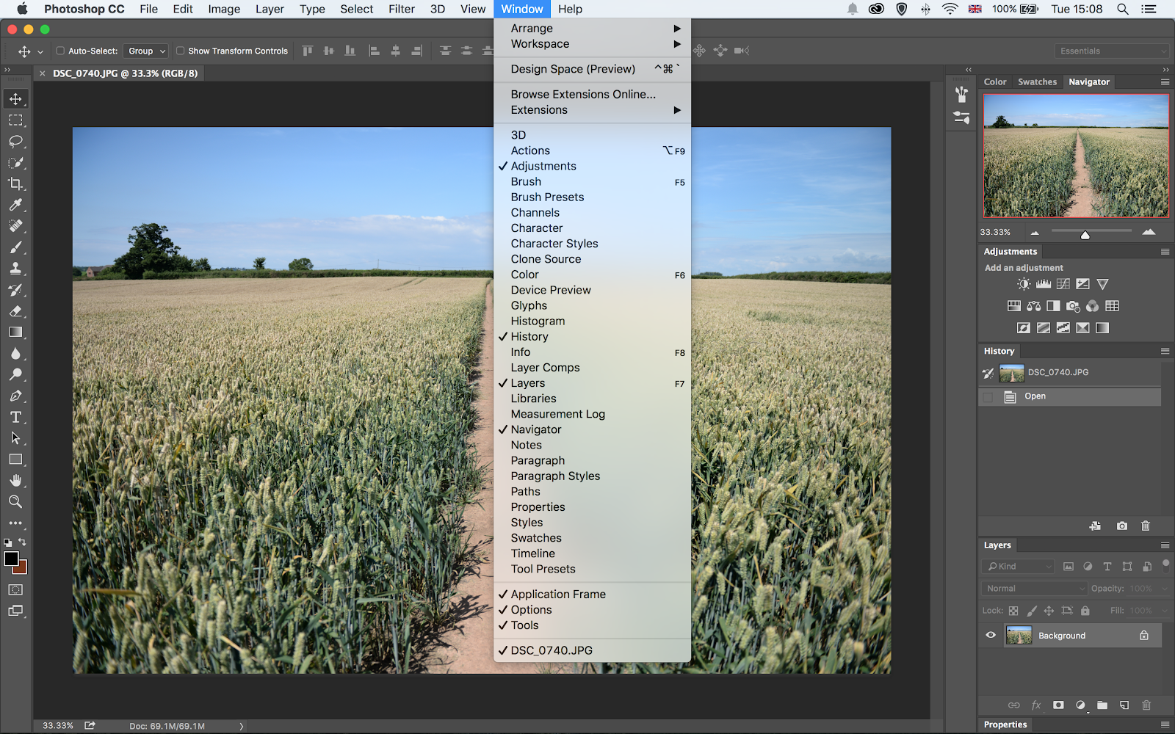Open the Layers panel options menu

[1165, 545]
